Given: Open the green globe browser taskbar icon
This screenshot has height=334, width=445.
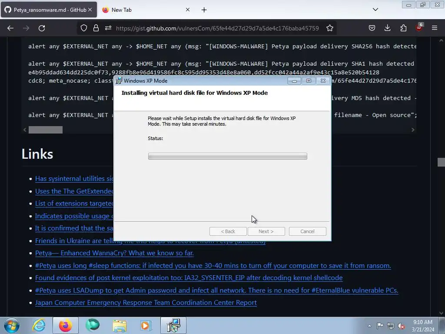Looking at the screenshot, I should tap(93, 325).
